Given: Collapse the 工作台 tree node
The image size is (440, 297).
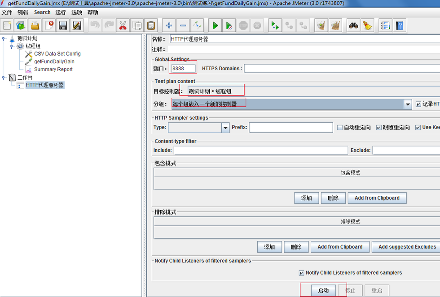Looking at the screenshot, I should pos(4,77).
